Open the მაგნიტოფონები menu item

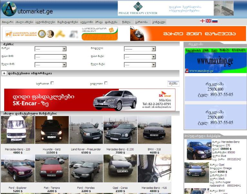click(68, 22)
